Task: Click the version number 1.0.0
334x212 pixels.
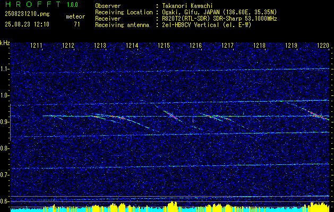Action: [x=72, y=5]
